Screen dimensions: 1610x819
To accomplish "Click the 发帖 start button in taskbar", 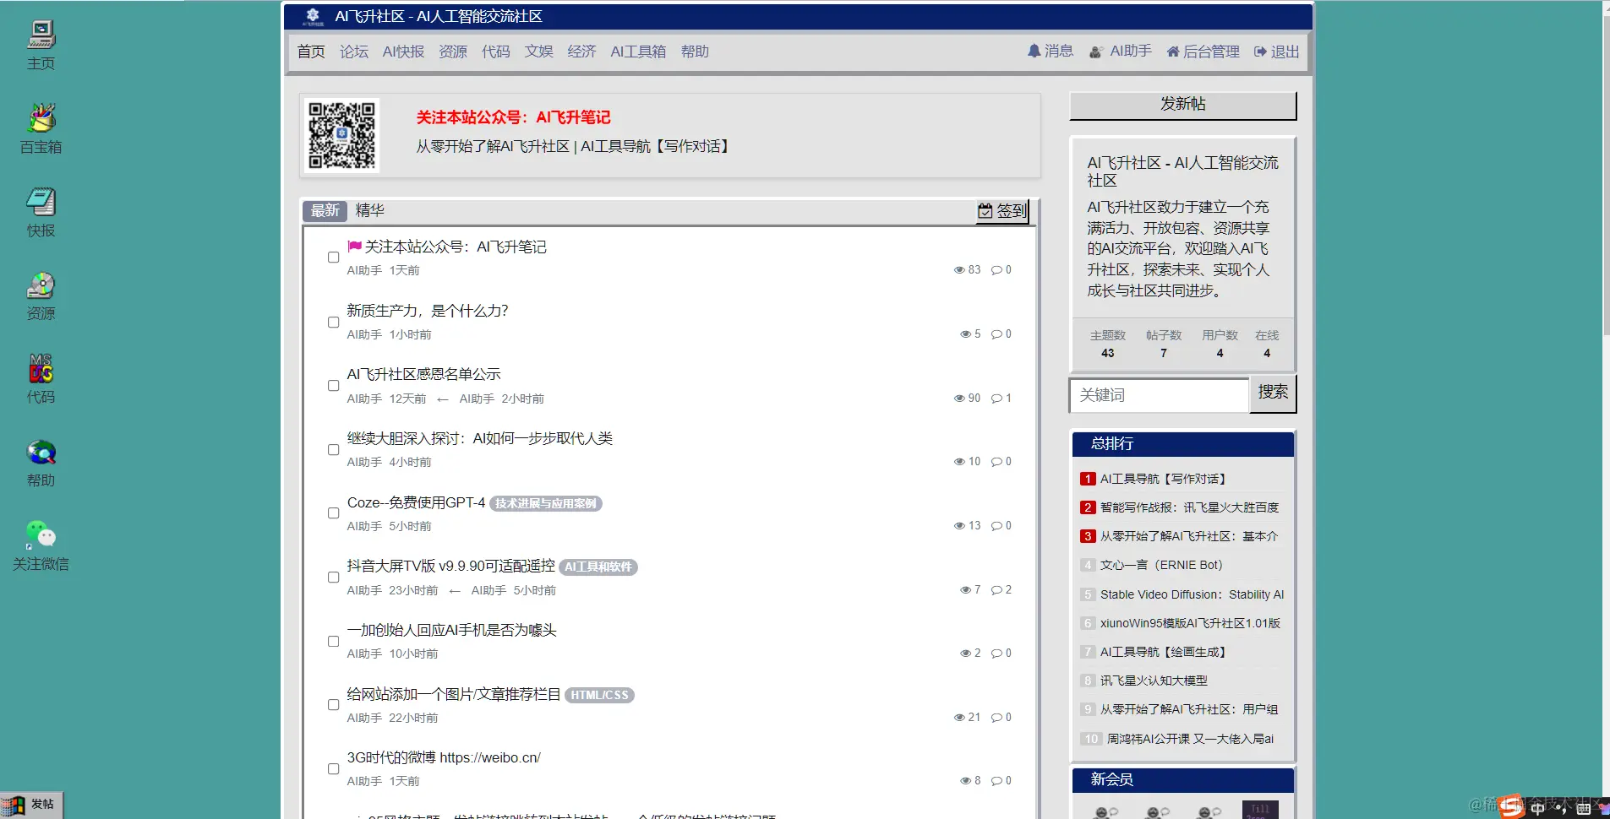I will click(32, 805).
